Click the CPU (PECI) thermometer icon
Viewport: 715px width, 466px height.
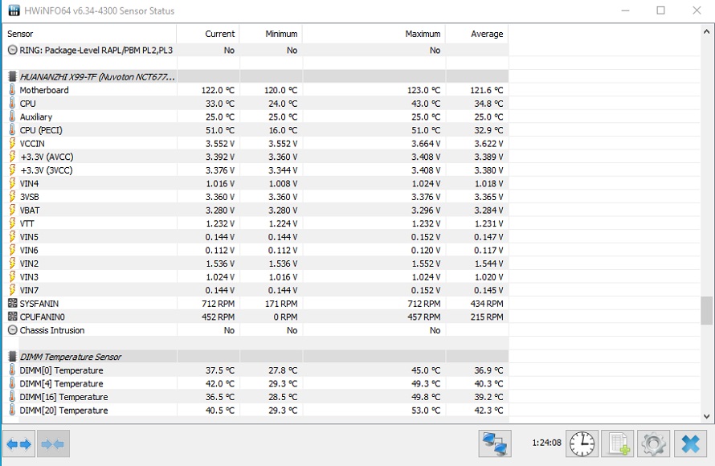[12, 130]
